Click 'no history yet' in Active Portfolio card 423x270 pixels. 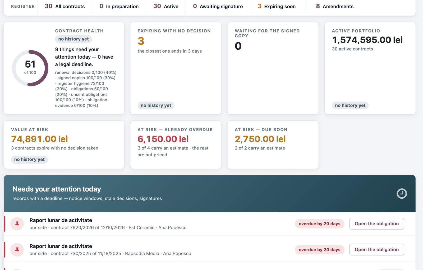[350, 105]
